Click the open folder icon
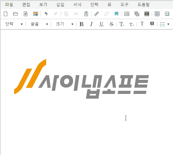 point(15,14)
